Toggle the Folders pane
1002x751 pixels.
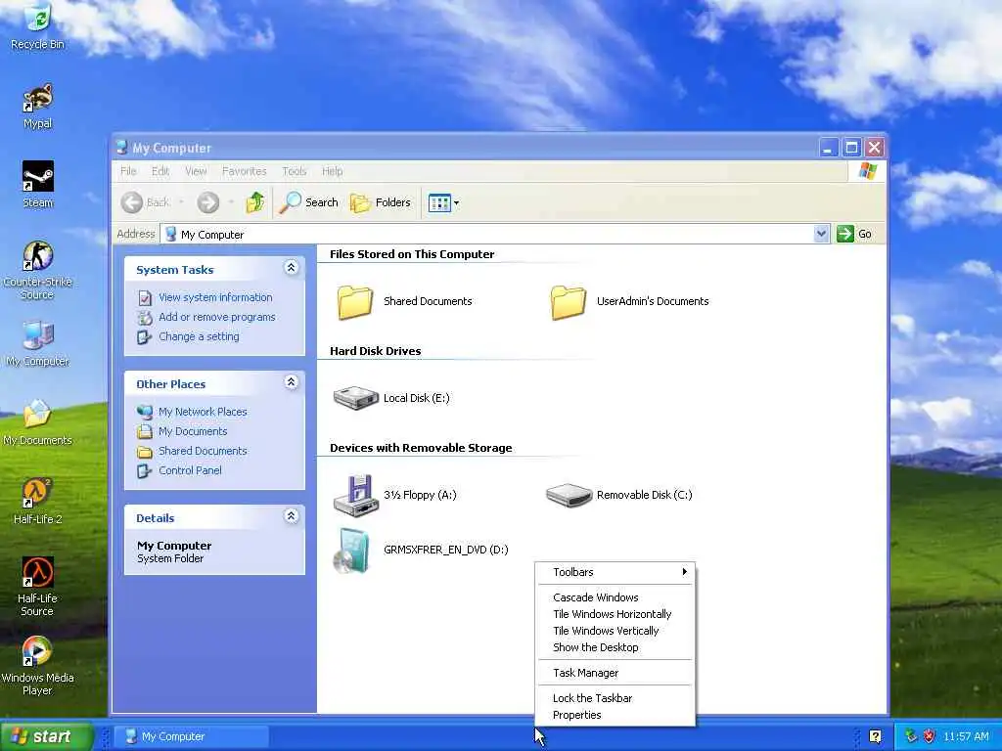coord(381,202)
